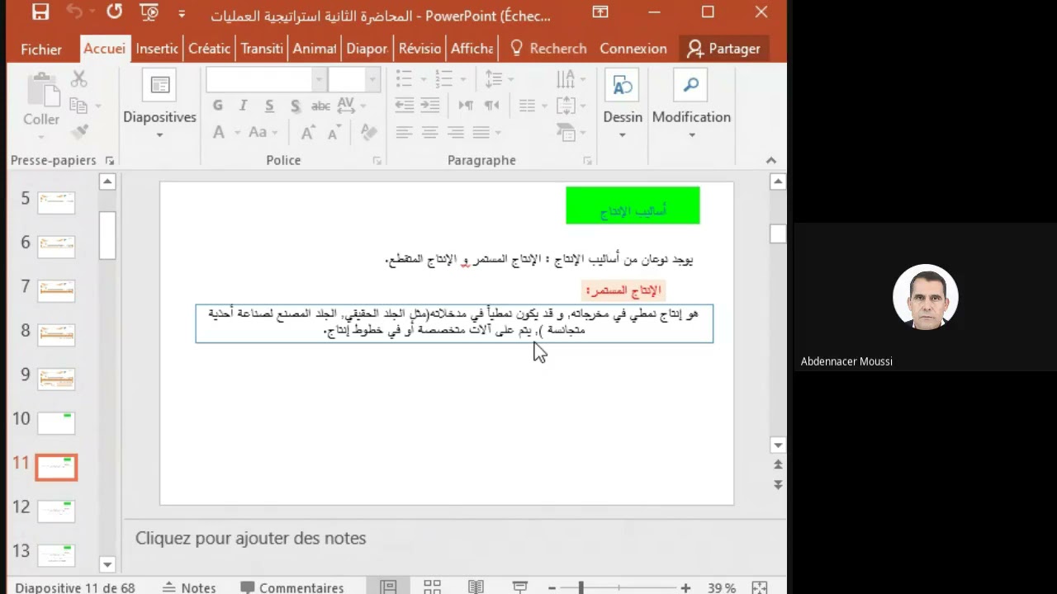Clear all formatting with the eraser icon
The image size is (1057, 594).
point(369,133)
